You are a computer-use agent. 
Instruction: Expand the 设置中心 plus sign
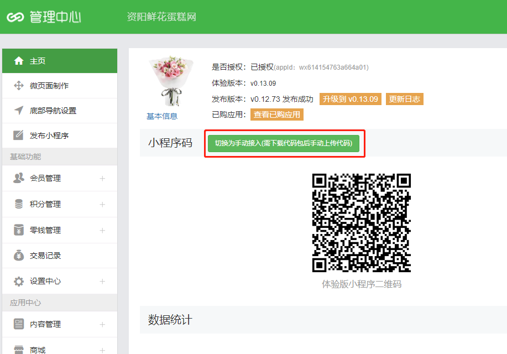click(x=102, y=281)
